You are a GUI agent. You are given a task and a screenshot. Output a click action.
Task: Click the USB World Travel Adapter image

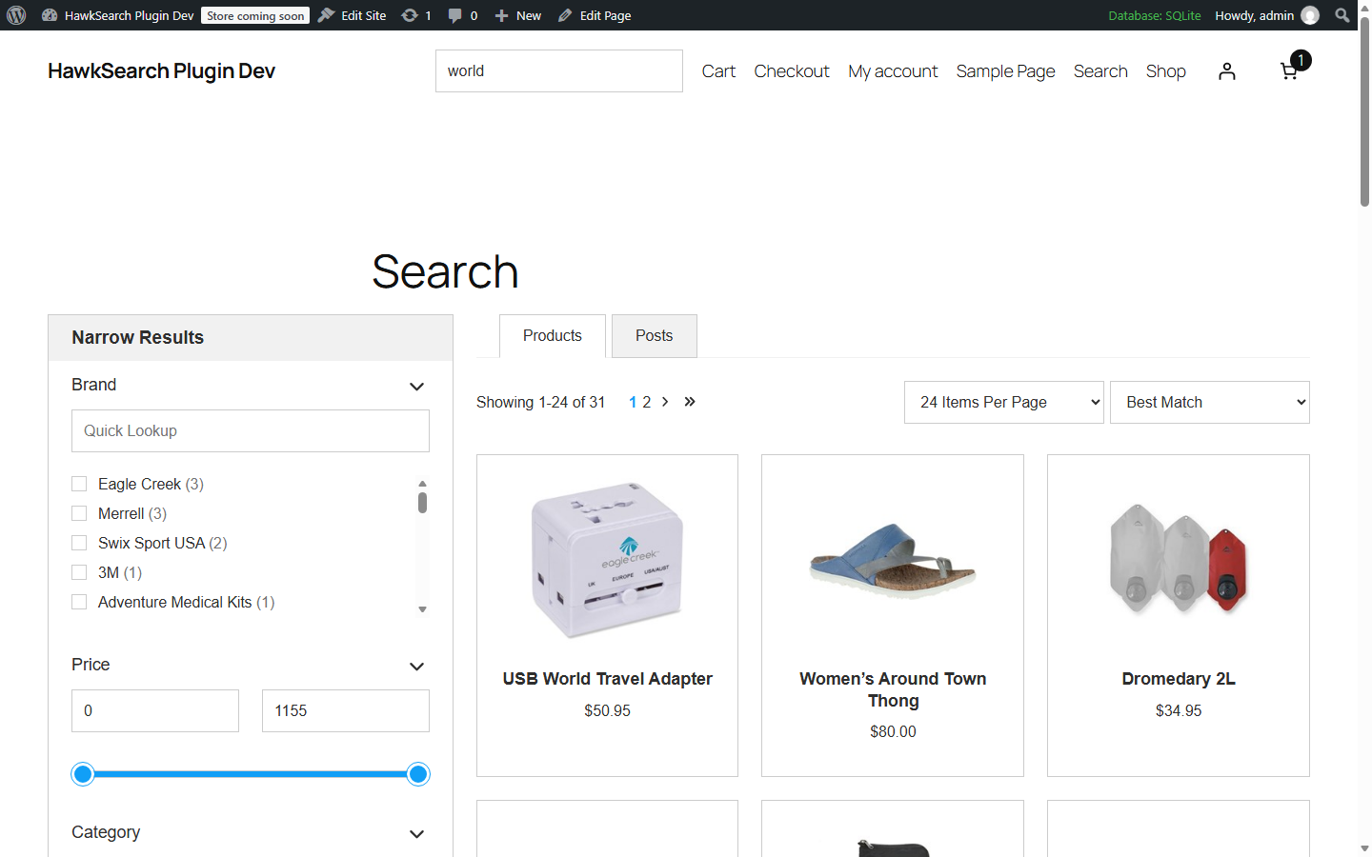[x=608, y=560]
